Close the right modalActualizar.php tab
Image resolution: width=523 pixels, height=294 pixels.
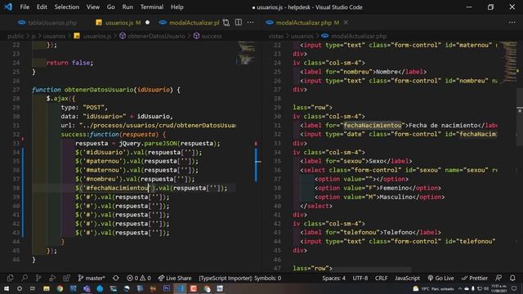click(346, 22)
